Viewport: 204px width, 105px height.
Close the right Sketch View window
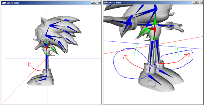pos(201,3)
